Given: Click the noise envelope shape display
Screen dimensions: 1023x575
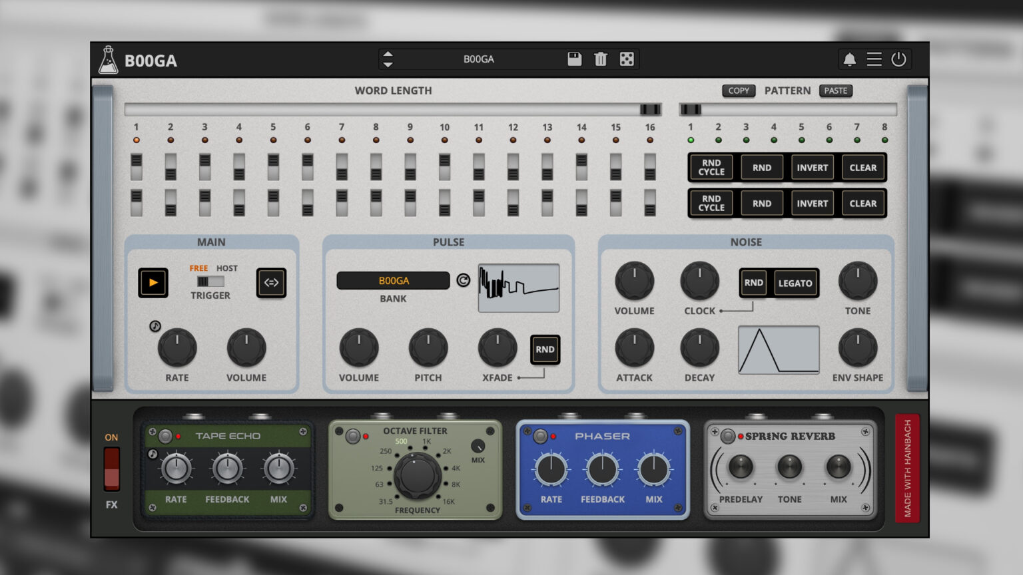Looking at the screenshot, I should (779, 350).
